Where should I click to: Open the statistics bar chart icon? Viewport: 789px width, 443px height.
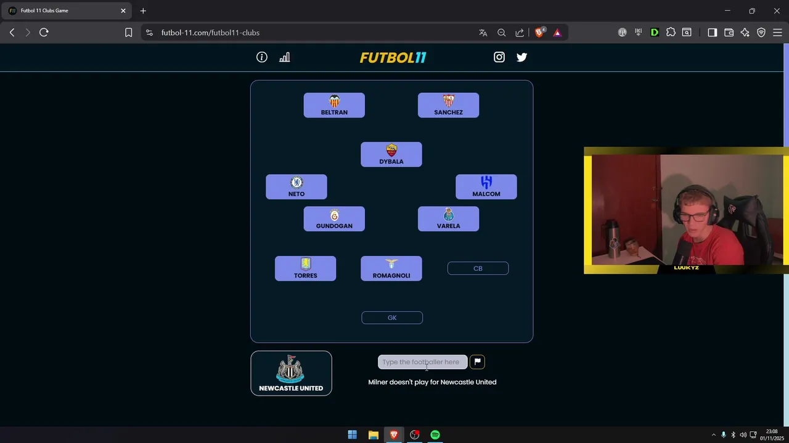coord(284,57)
